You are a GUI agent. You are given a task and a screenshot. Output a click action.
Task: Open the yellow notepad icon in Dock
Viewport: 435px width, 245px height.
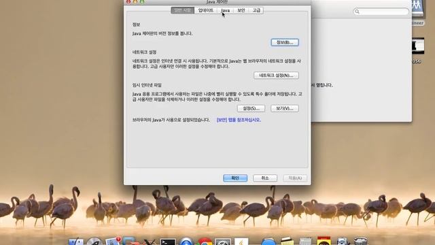coord(287,241)
